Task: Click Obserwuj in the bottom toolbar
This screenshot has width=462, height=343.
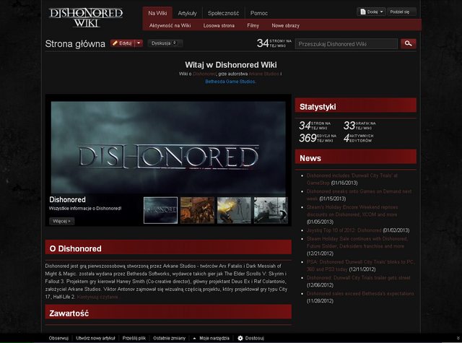Action: click(58, 338)
